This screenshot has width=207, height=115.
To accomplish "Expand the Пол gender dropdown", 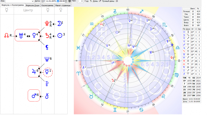I will tap(80, 1).
